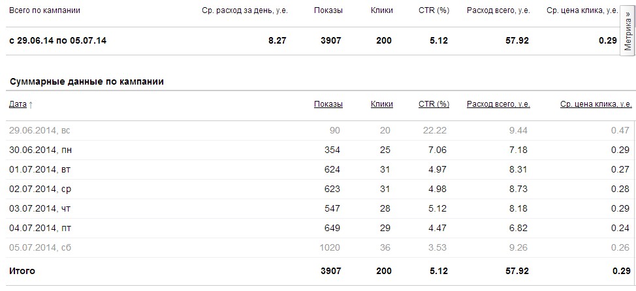636x291 pixels.
Task: Click the 1020 impressions value for Saturday
Action: click(330, 248)
